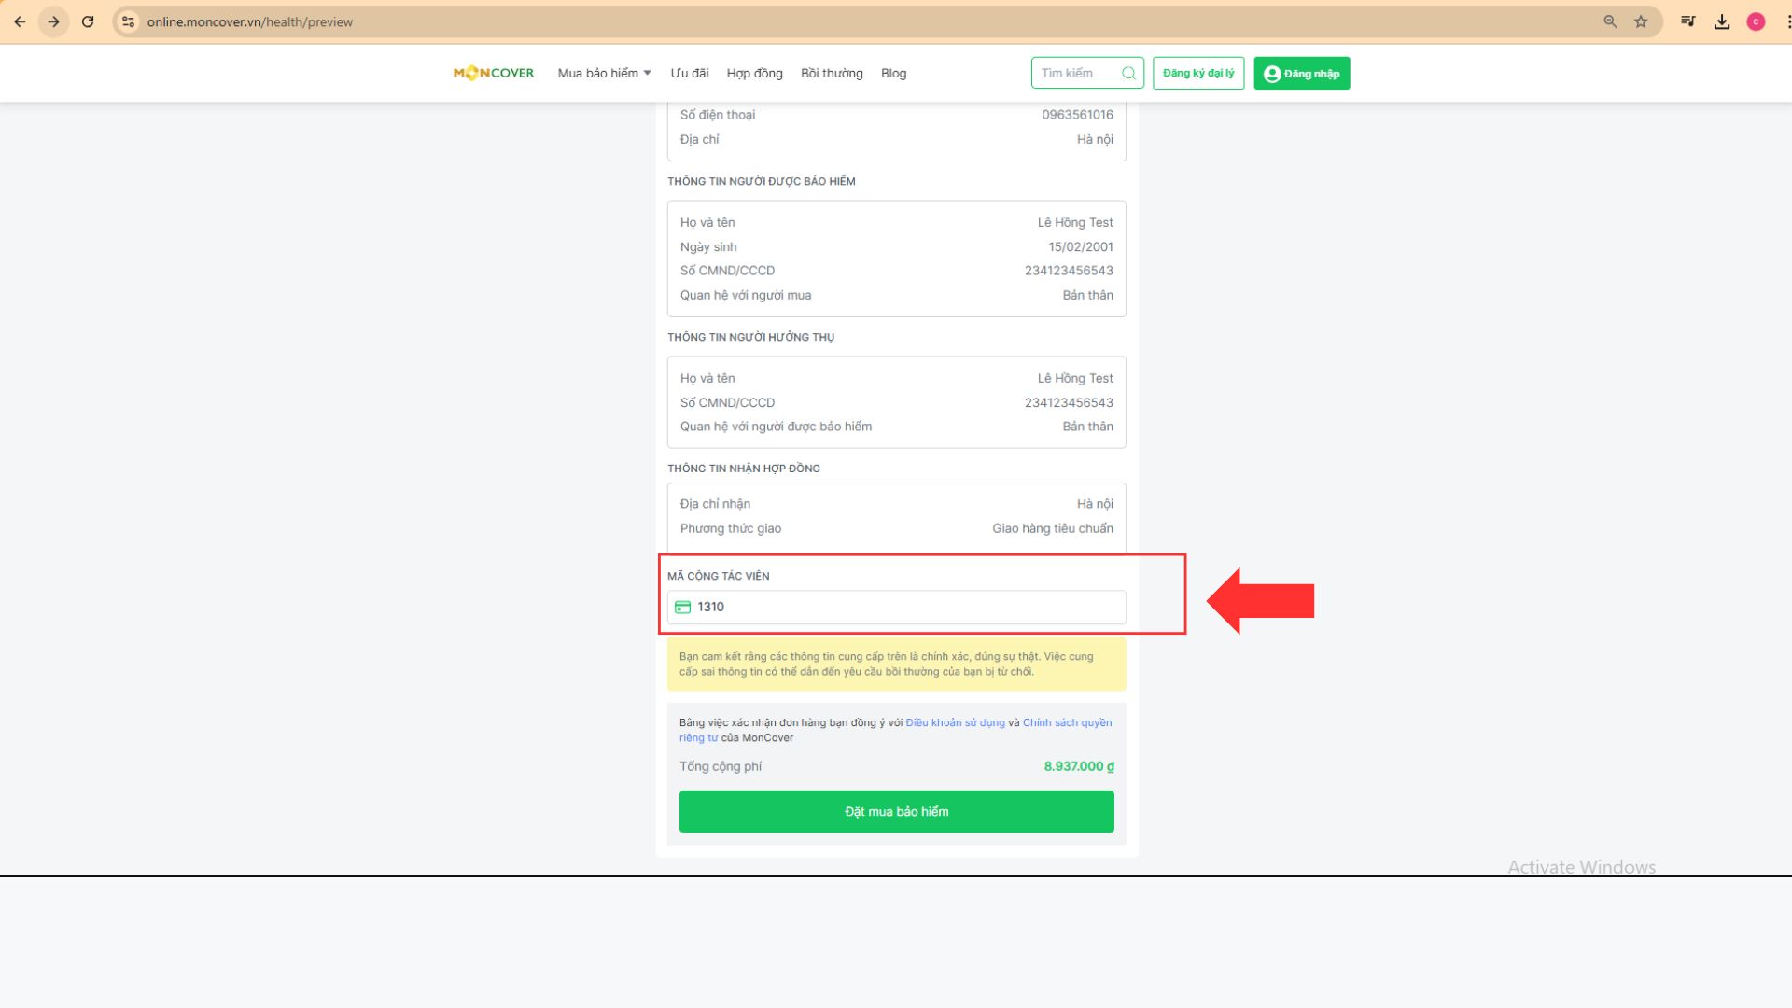Open the Điều khoản sử dụng link
The image size is (1792, 1008).
coord(955,723)
